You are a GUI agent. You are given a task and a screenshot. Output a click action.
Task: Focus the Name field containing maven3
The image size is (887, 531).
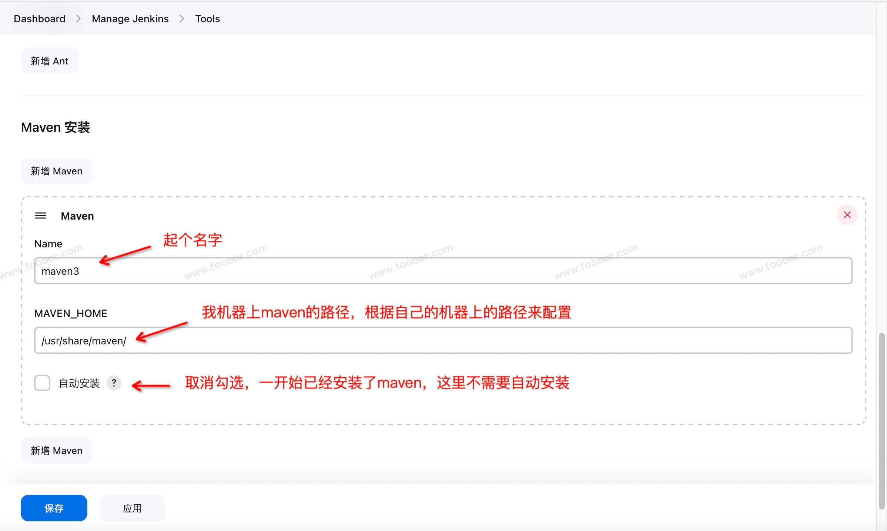(x=443, y=271)
